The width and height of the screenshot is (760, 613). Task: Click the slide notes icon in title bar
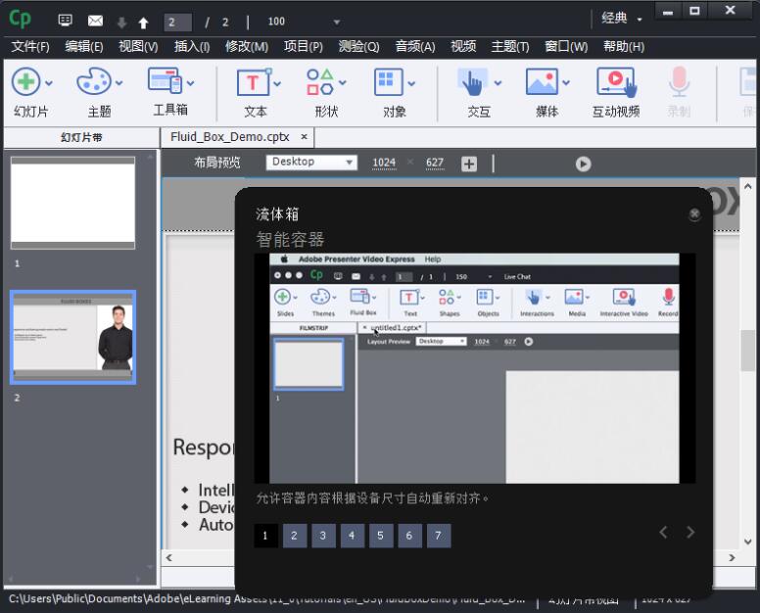(65, 21)
